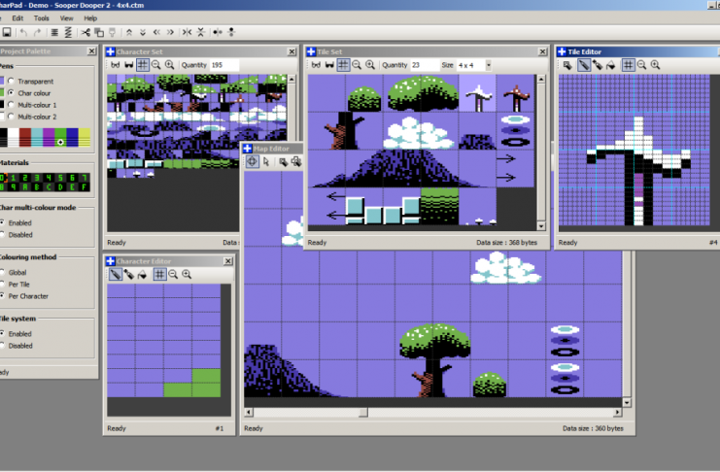Click the zigzag lines icon in main toolbar

pyautogui.click(x=68, y=32)
